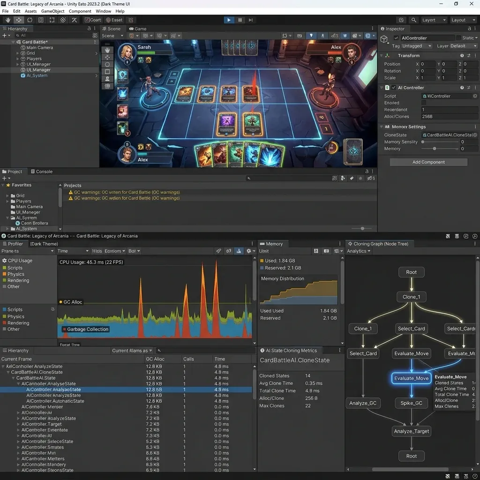Viewport: 480px width, 480px height.
Task: Toggle the AIController active checkbox
Action: (396, 38)
